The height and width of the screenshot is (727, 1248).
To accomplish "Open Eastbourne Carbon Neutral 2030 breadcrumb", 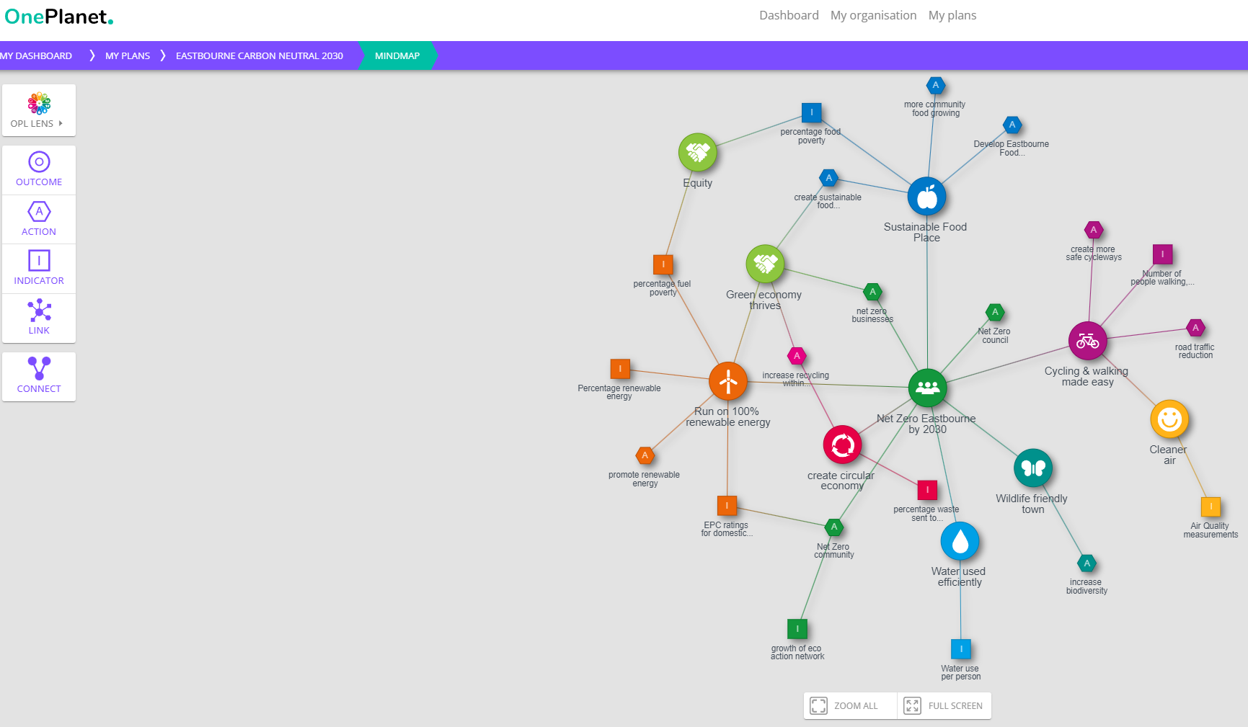I will coord(260,55).
